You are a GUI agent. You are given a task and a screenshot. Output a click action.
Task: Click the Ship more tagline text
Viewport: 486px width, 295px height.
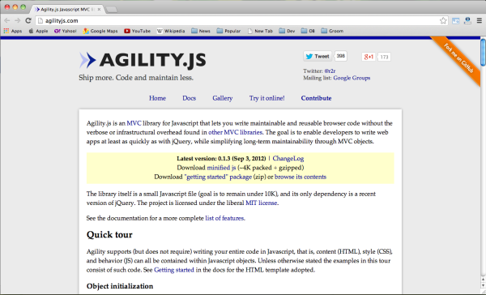click(136, 78)
